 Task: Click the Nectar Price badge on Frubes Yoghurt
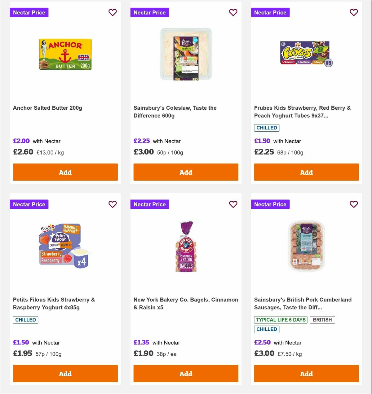(x=270, y=12)
